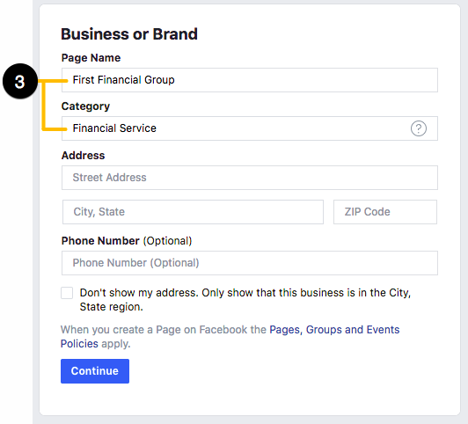468x424 pixels.
Task: Open the Policies link text
Action: pos(79,344)
